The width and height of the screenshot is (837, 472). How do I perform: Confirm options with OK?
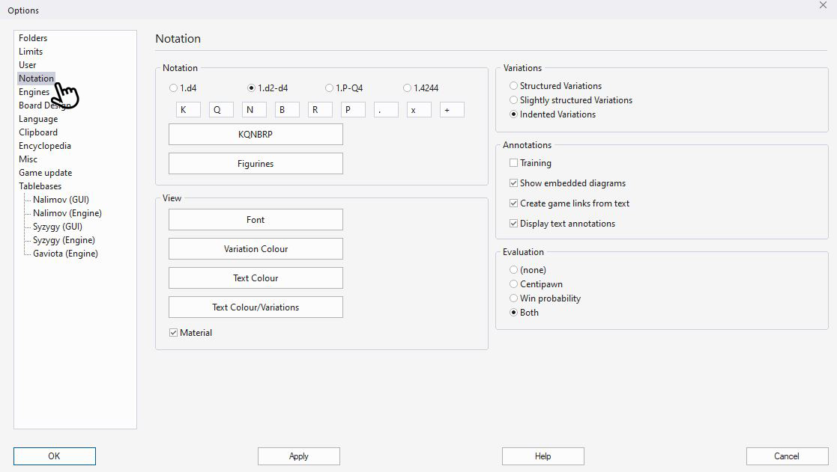[55, 456]
